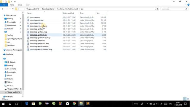This screenshot has width=190, height=107.
Task: Launch Microsoft Edge from taskbar
Action: tap(26, 103)
